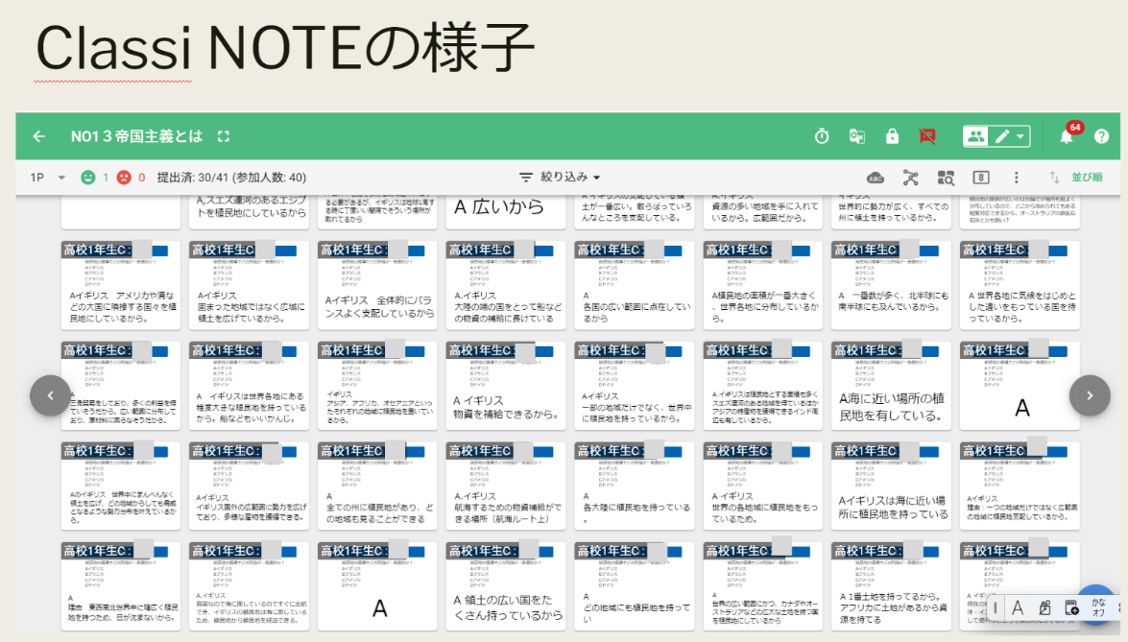The width and height of the screenshot is (1128, 642).
Task: Open card 'A スエズ運河のあるエジプトを植民地にしているから'
Action: 249,211
